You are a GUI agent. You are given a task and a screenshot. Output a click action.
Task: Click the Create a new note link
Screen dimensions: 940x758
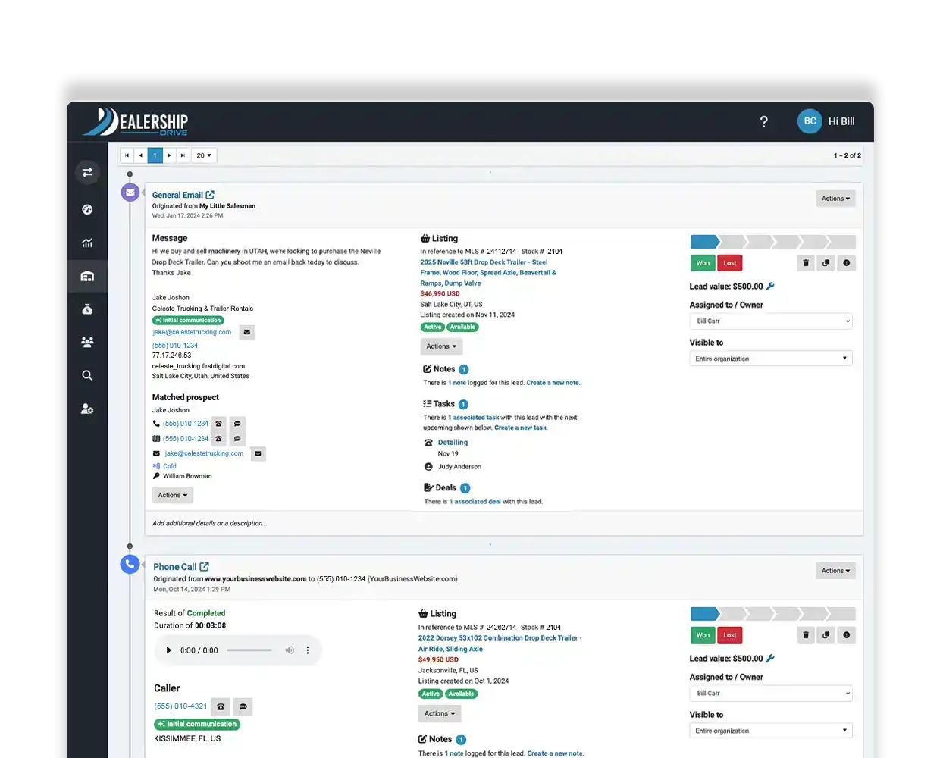pos(553,383)
